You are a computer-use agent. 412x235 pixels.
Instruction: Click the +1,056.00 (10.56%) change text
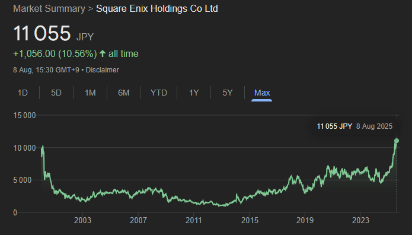click(55, 54)
